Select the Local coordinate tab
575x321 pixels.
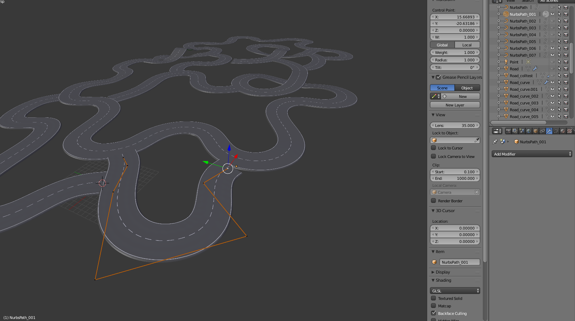coord(467,45)
